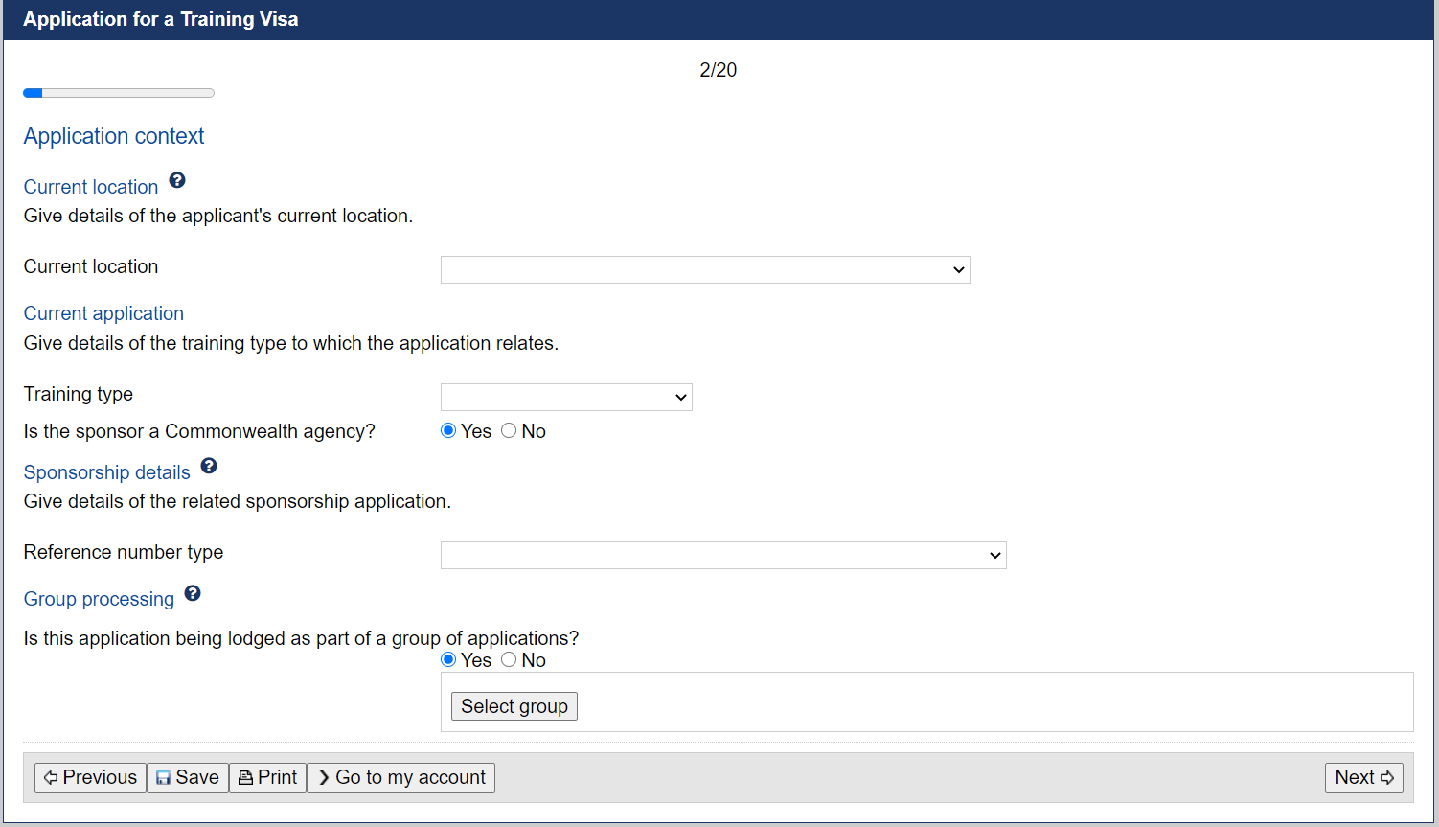Viewport: 1439px width, 827px height.
Task: Open the Training type dropdown
Action: point(566,397)
